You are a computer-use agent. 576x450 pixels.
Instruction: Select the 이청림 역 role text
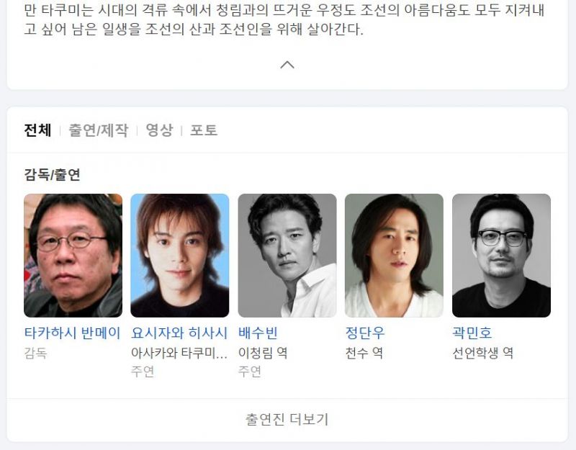pos(263,353)
